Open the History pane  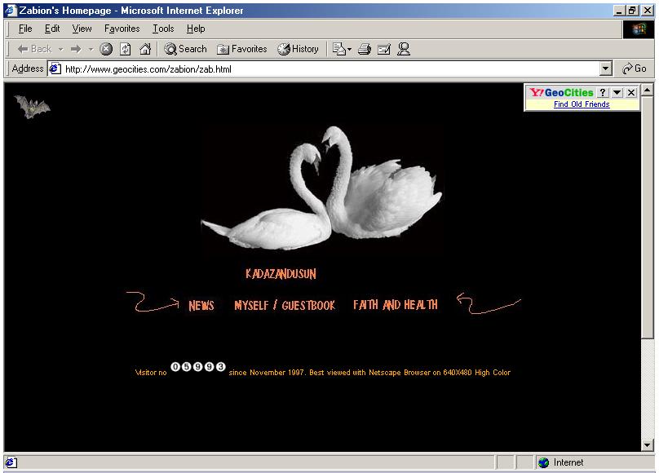(298, 49)
